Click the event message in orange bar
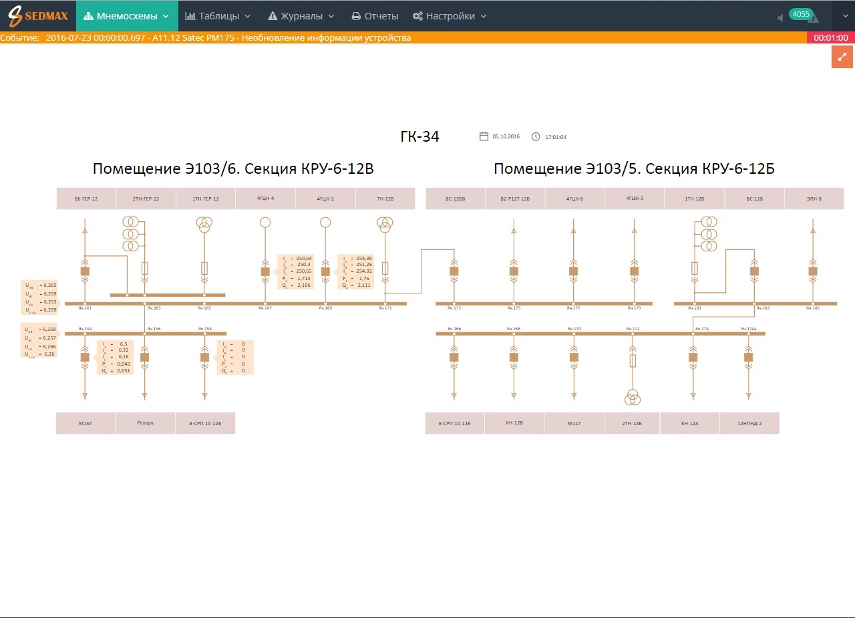The image size is (855, 619). click(x=227, y=38)
